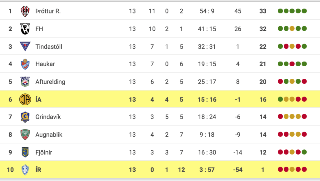The image size is (320, 181).
Task: Click the Haukar team badge
Action: 25,64
